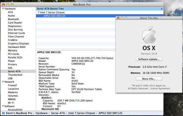The height and width of the screenshot is (116, 183).
Task: Open the License Agreement link
Action: click(160, 88)
